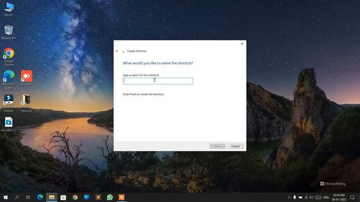
Task: Launch Chrome from the taskbar
Action: click(x=75, y=197)
